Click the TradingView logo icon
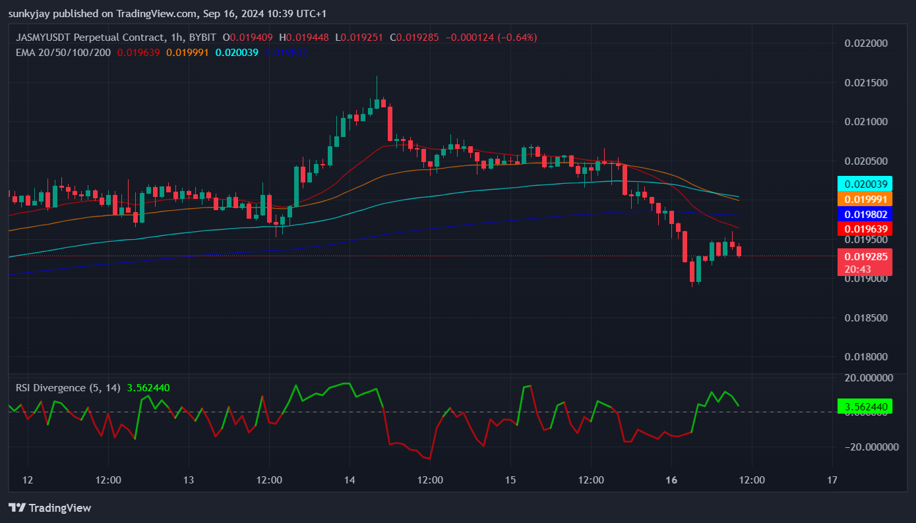 [x=17, y=508]
